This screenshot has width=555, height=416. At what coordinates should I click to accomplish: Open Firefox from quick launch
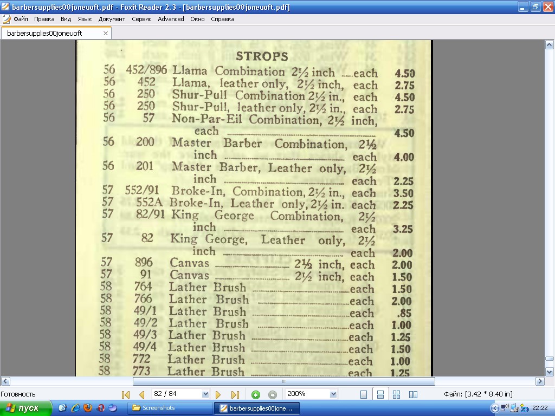click(88, 408)
